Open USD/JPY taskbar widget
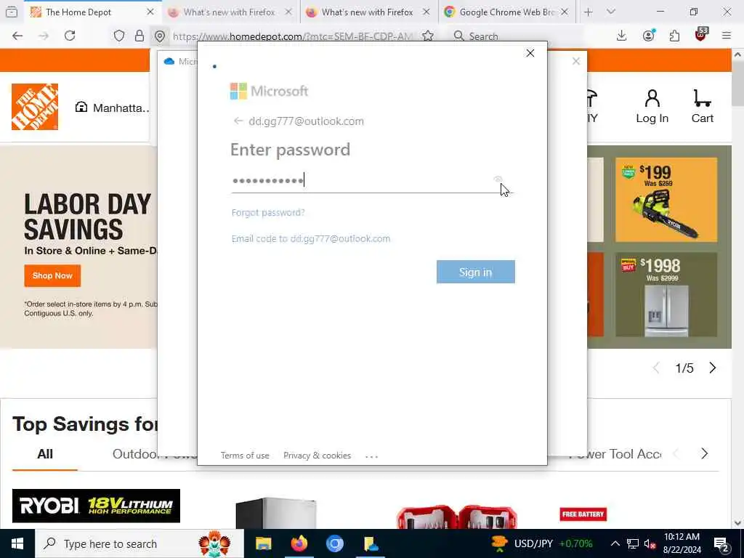 pos(542,543)
